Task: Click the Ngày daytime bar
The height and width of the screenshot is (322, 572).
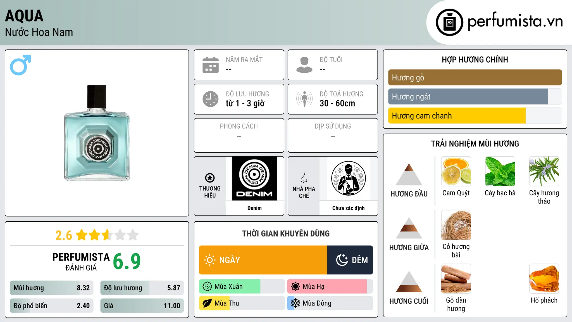Action: point(263,260)
